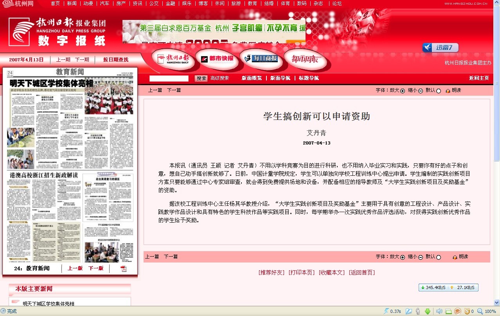Open 按日期查找 date search

coord(115,60)
